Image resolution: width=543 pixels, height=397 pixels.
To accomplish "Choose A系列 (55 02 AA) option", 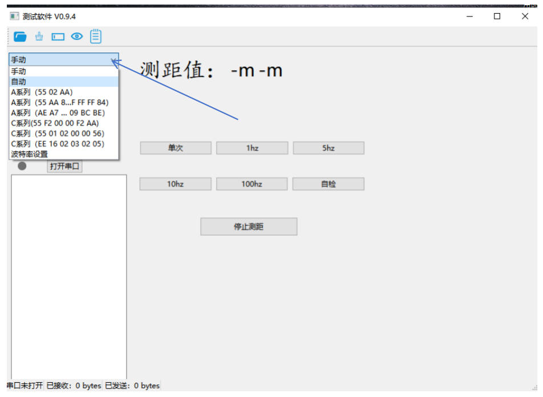I will click(x=42, y=92).
